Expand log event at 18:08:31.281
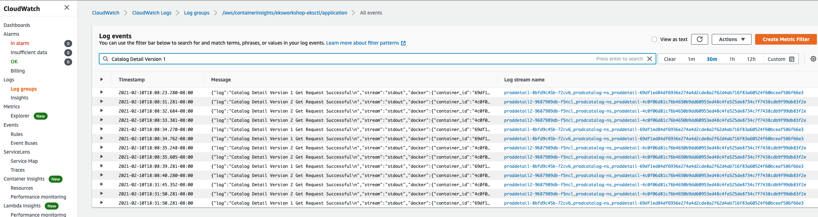The width and height of the screenshot is (818, 217). 102,102
